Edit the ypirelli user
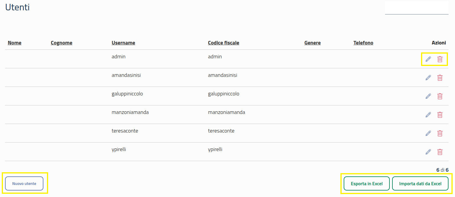 pyautogui.click(x=428, y=152)
